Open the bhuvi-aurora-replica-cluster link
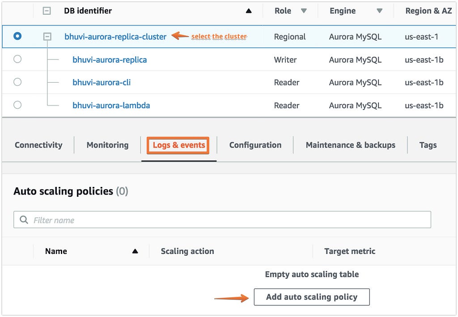458x317 pixels. click(x=115, y=37)
